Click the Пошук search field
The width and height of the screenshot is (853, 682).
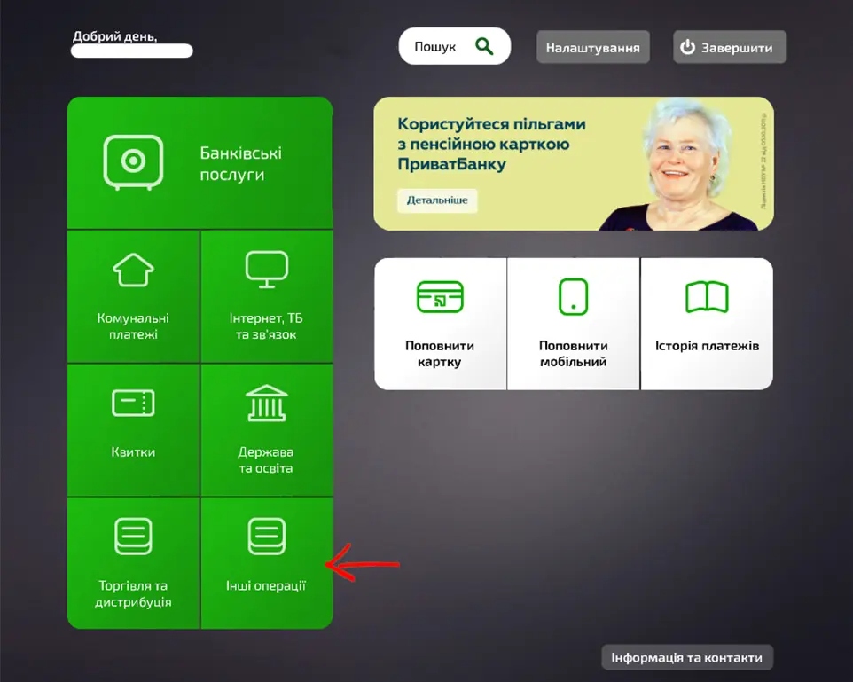coord(455,46)
